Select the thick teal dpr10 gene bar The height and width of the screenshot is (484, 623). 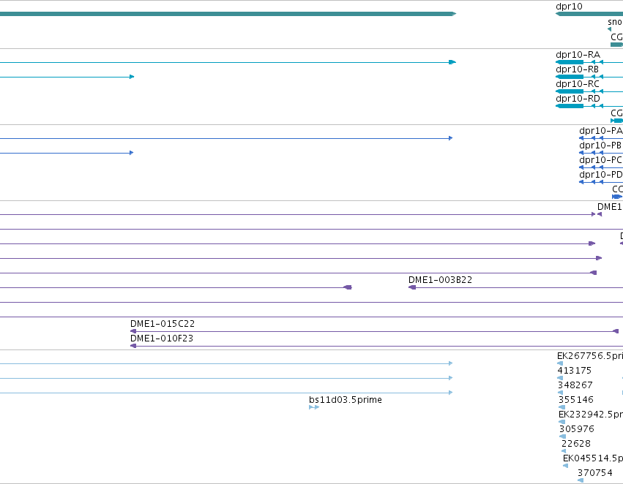589,14
